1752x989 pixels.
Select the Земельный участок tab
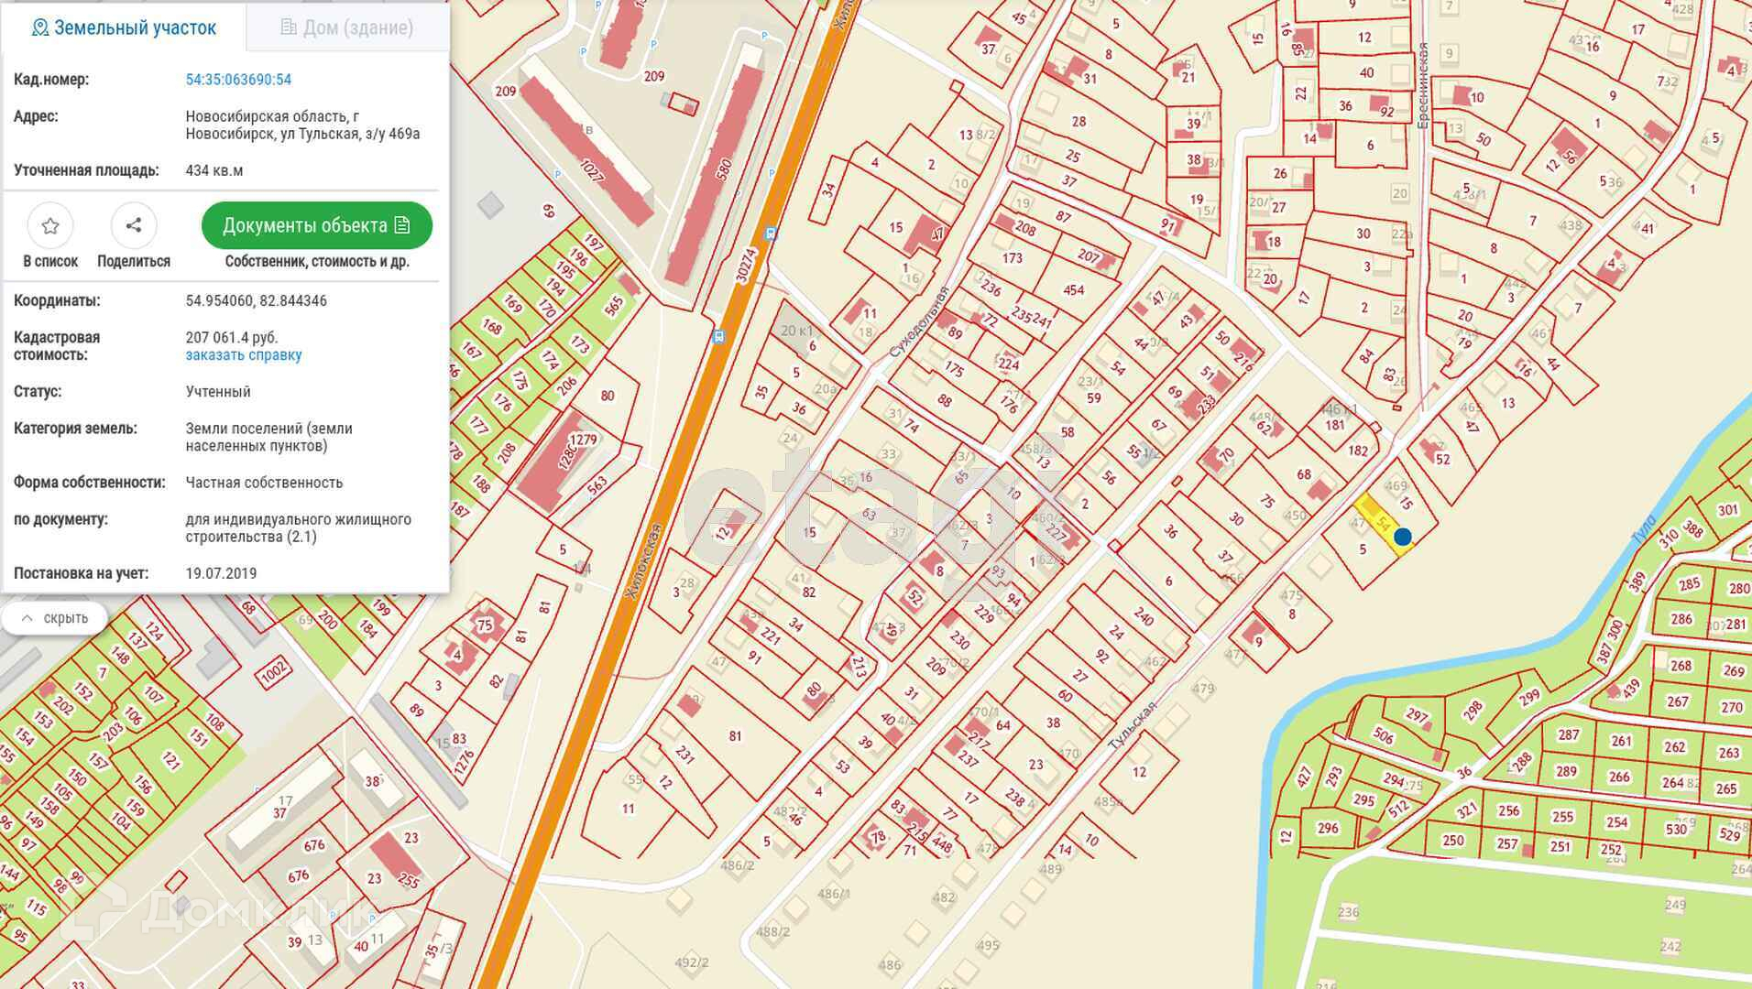(124, 27)
